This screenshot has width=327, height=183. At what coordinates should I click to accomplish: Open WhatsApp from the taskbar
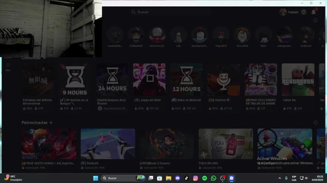coord(214,178)
